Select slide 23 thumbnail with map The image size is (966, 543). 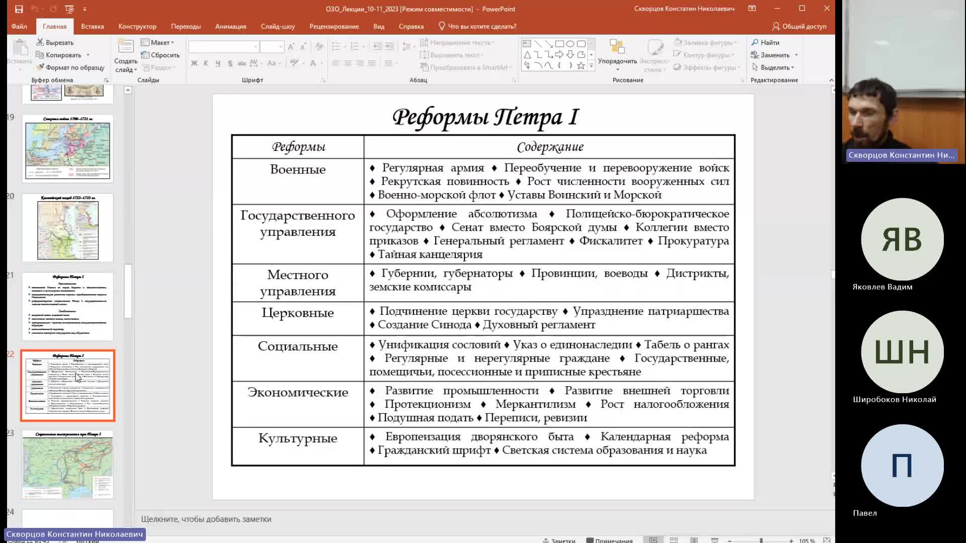(x=67, y=464)
